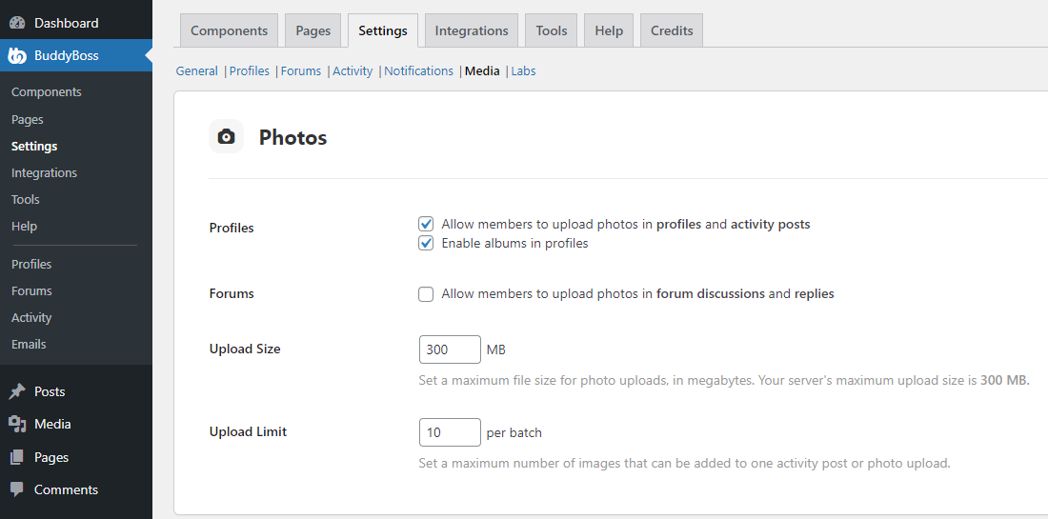The height and width of the screenshot is (519, 1048).
Task: Select the Media settings sub-link
Action: pyautogui.click(x=483, y=70)
